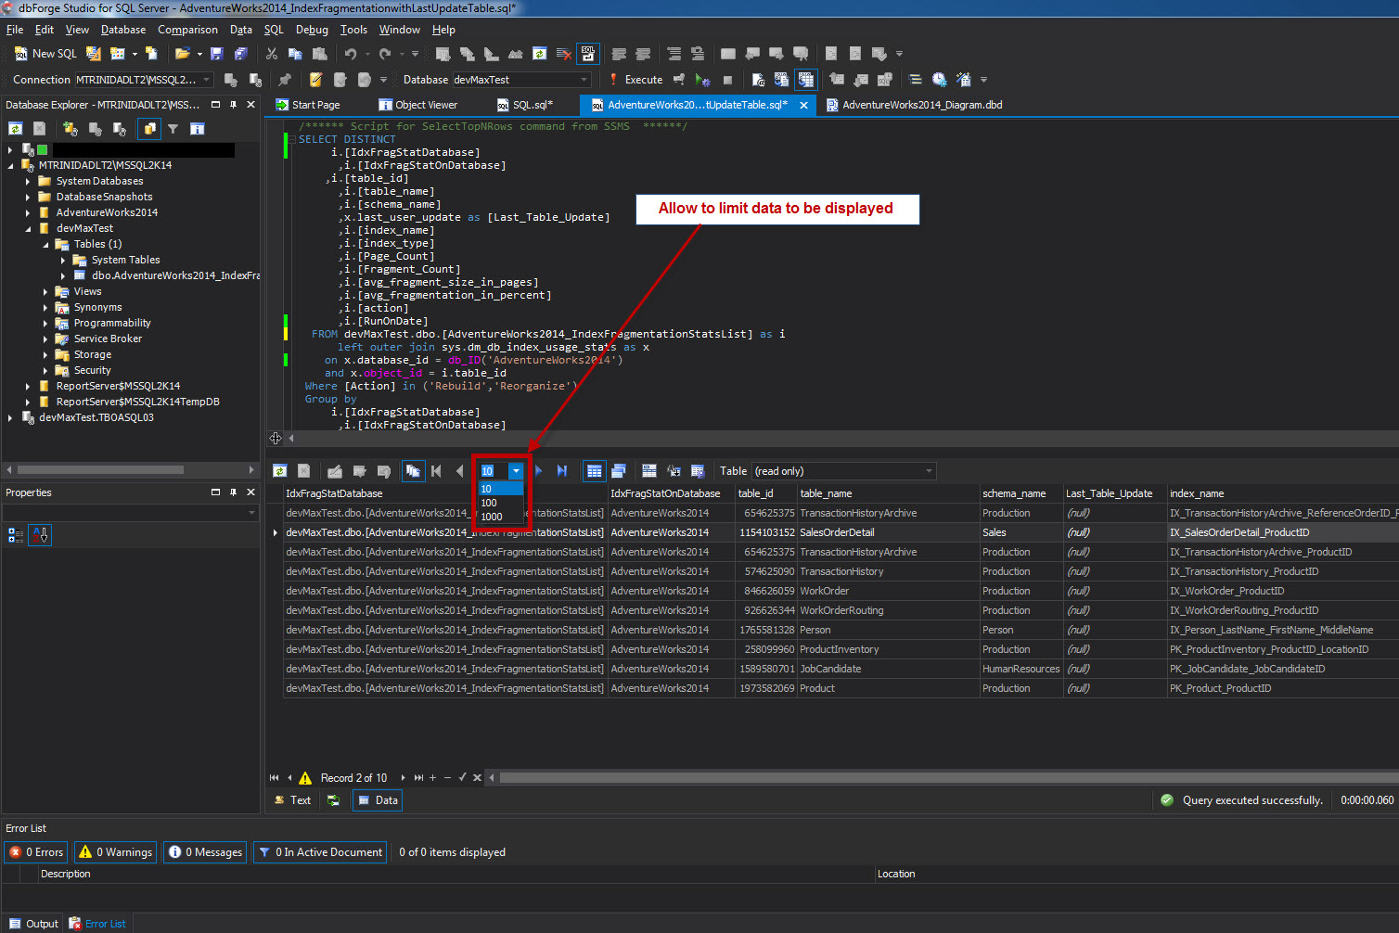Screen dimensions: 1399x933
Task: Select the Programmability tree item
Action: coord(112,323)
